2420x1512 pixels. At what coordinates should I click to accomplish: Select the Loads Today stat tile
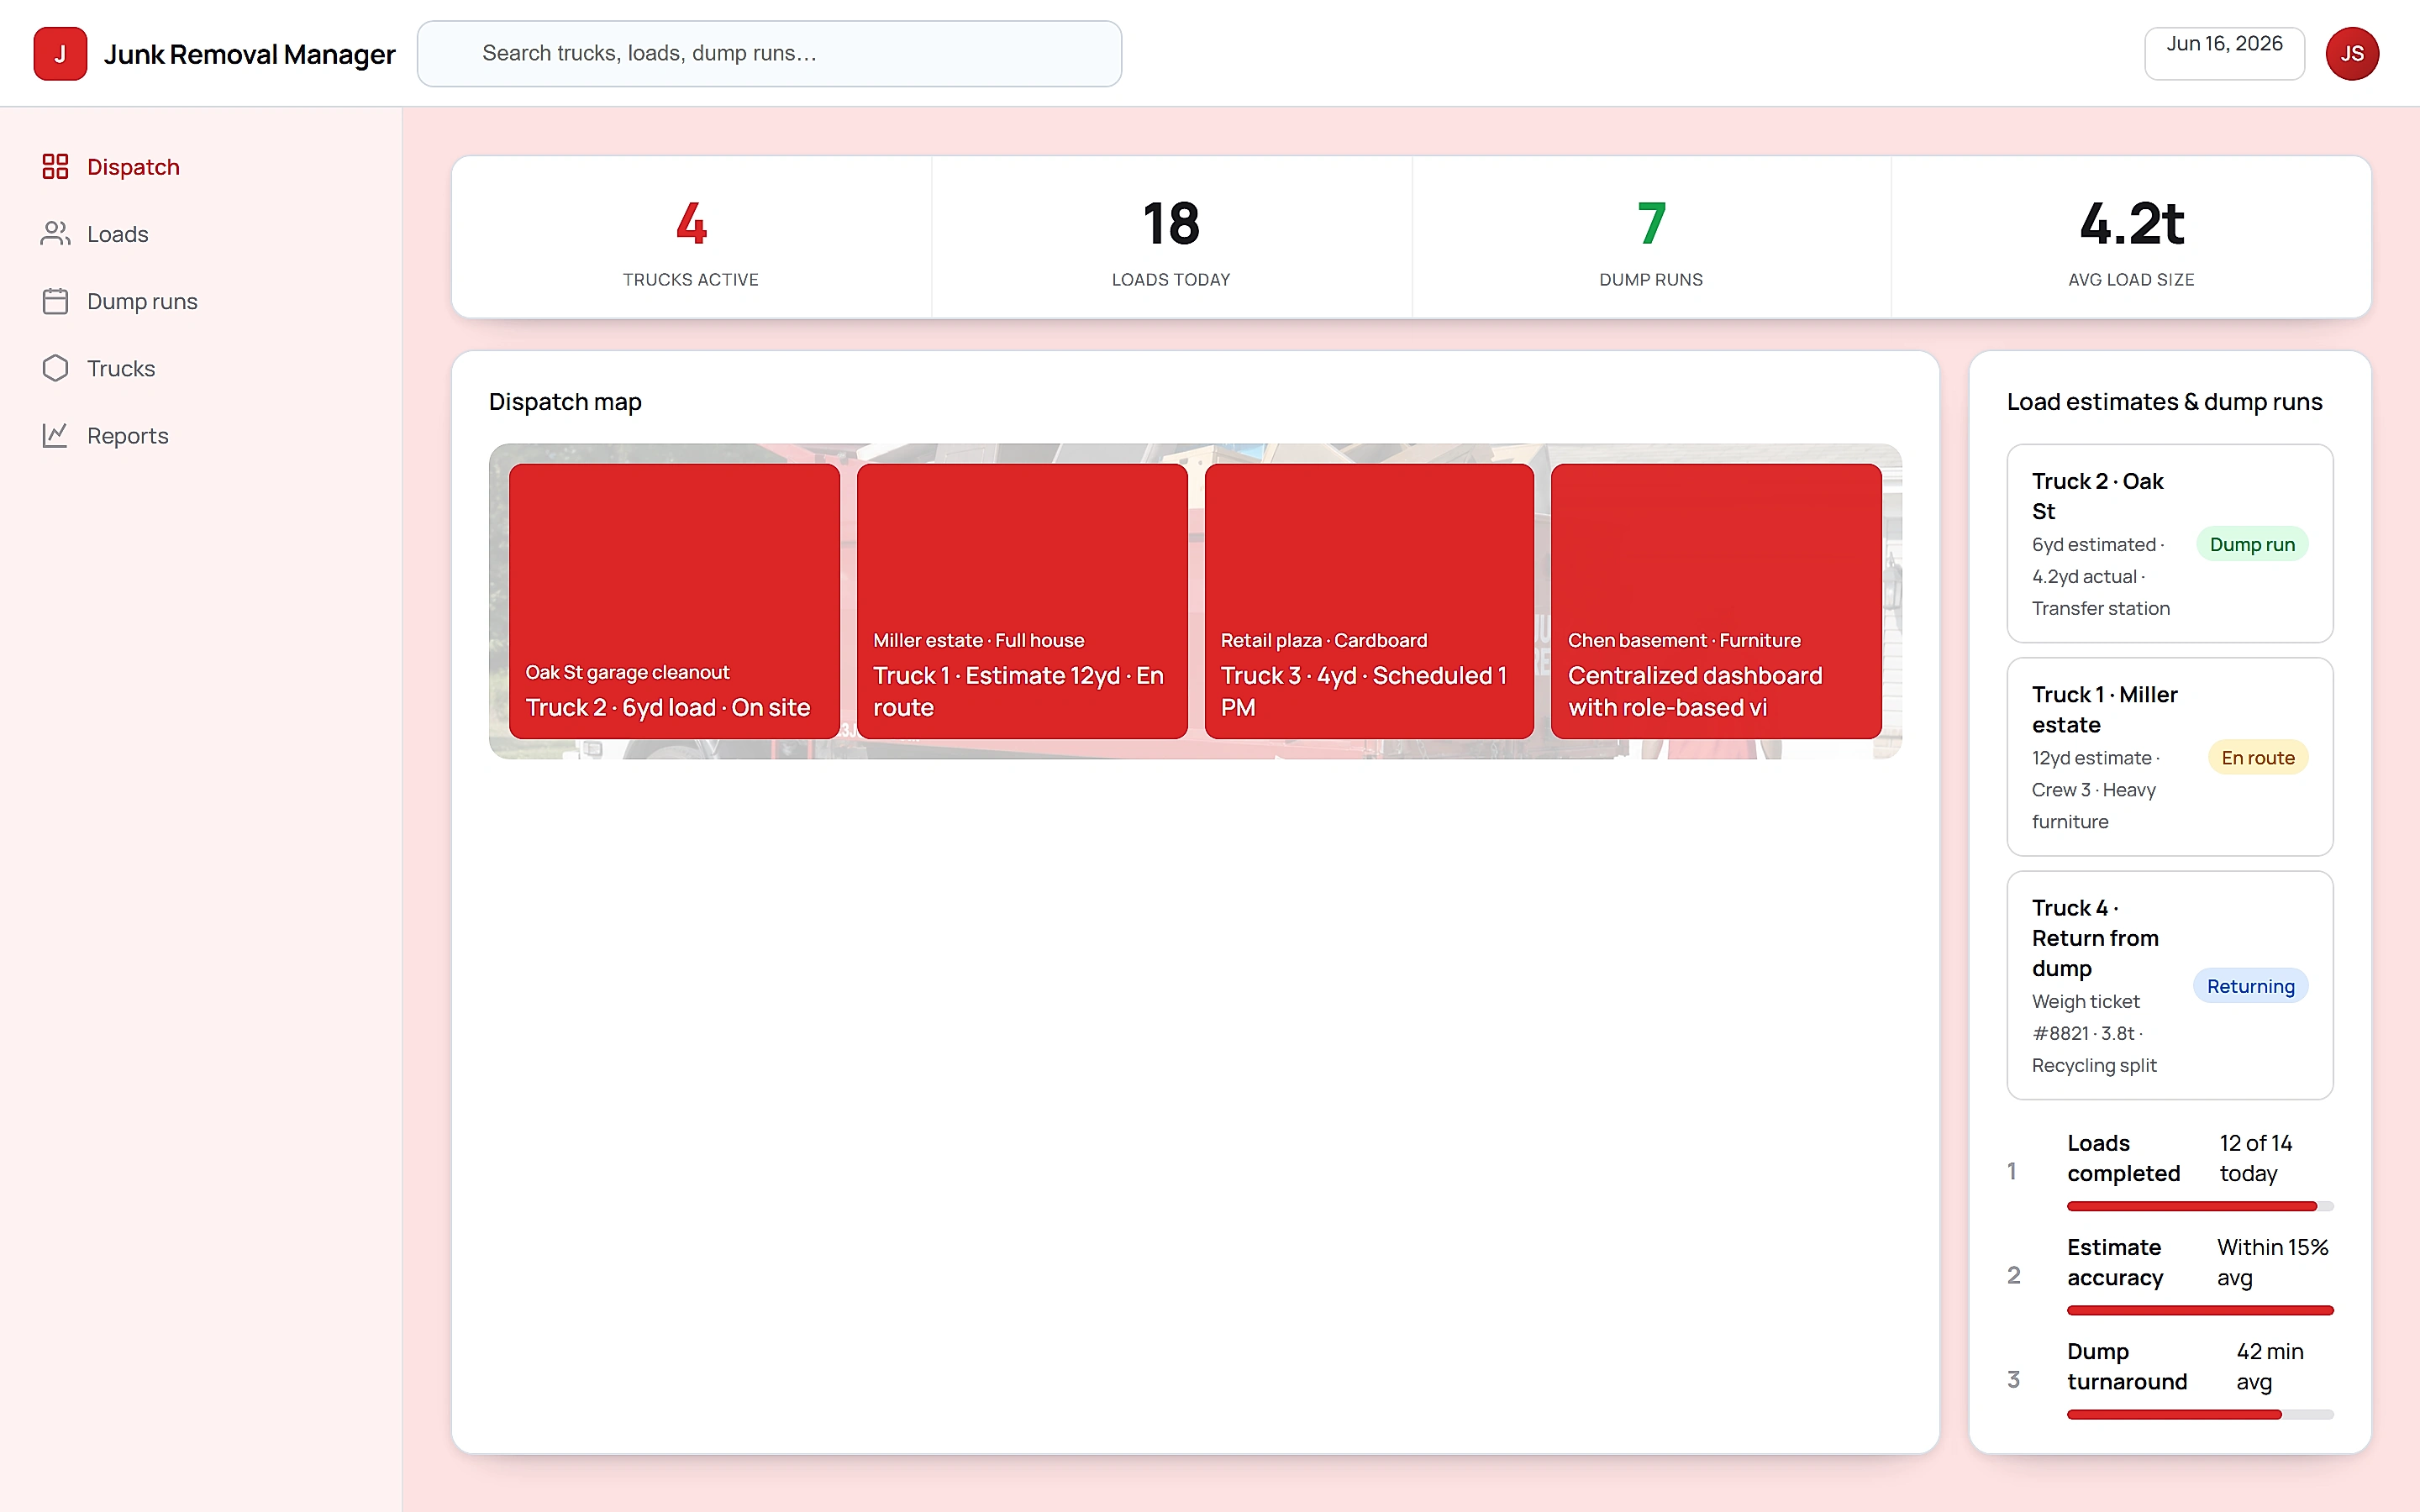pyautogui.click(x=1171, y=237)
